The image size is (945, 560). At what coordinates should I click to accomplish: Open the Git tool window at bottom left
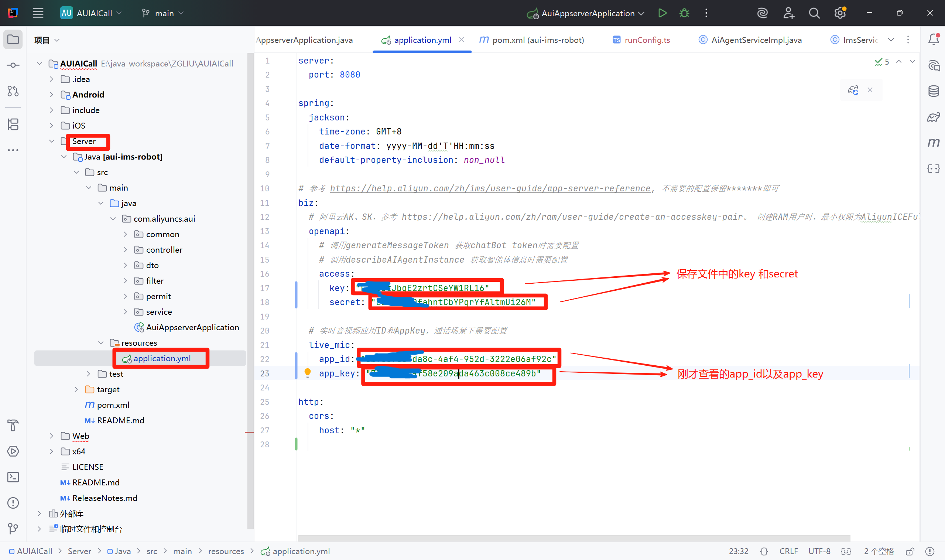pyautogui.click(x=13, y=528)
